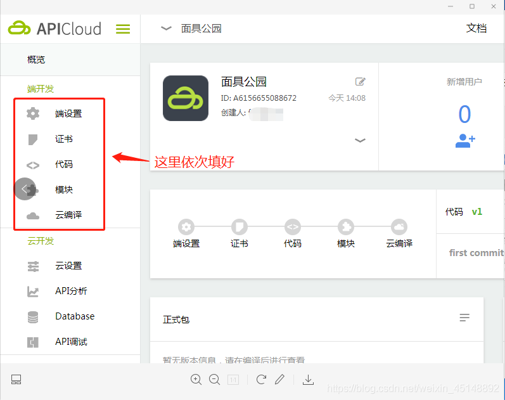Rotate the image clockwise
Image resolution: width=505 pixels, height=400 pixels.
[261, 379]
